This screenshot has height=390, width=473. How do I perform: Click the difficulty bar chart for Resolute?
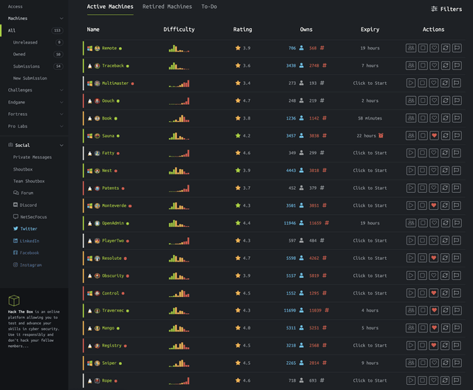179,258
